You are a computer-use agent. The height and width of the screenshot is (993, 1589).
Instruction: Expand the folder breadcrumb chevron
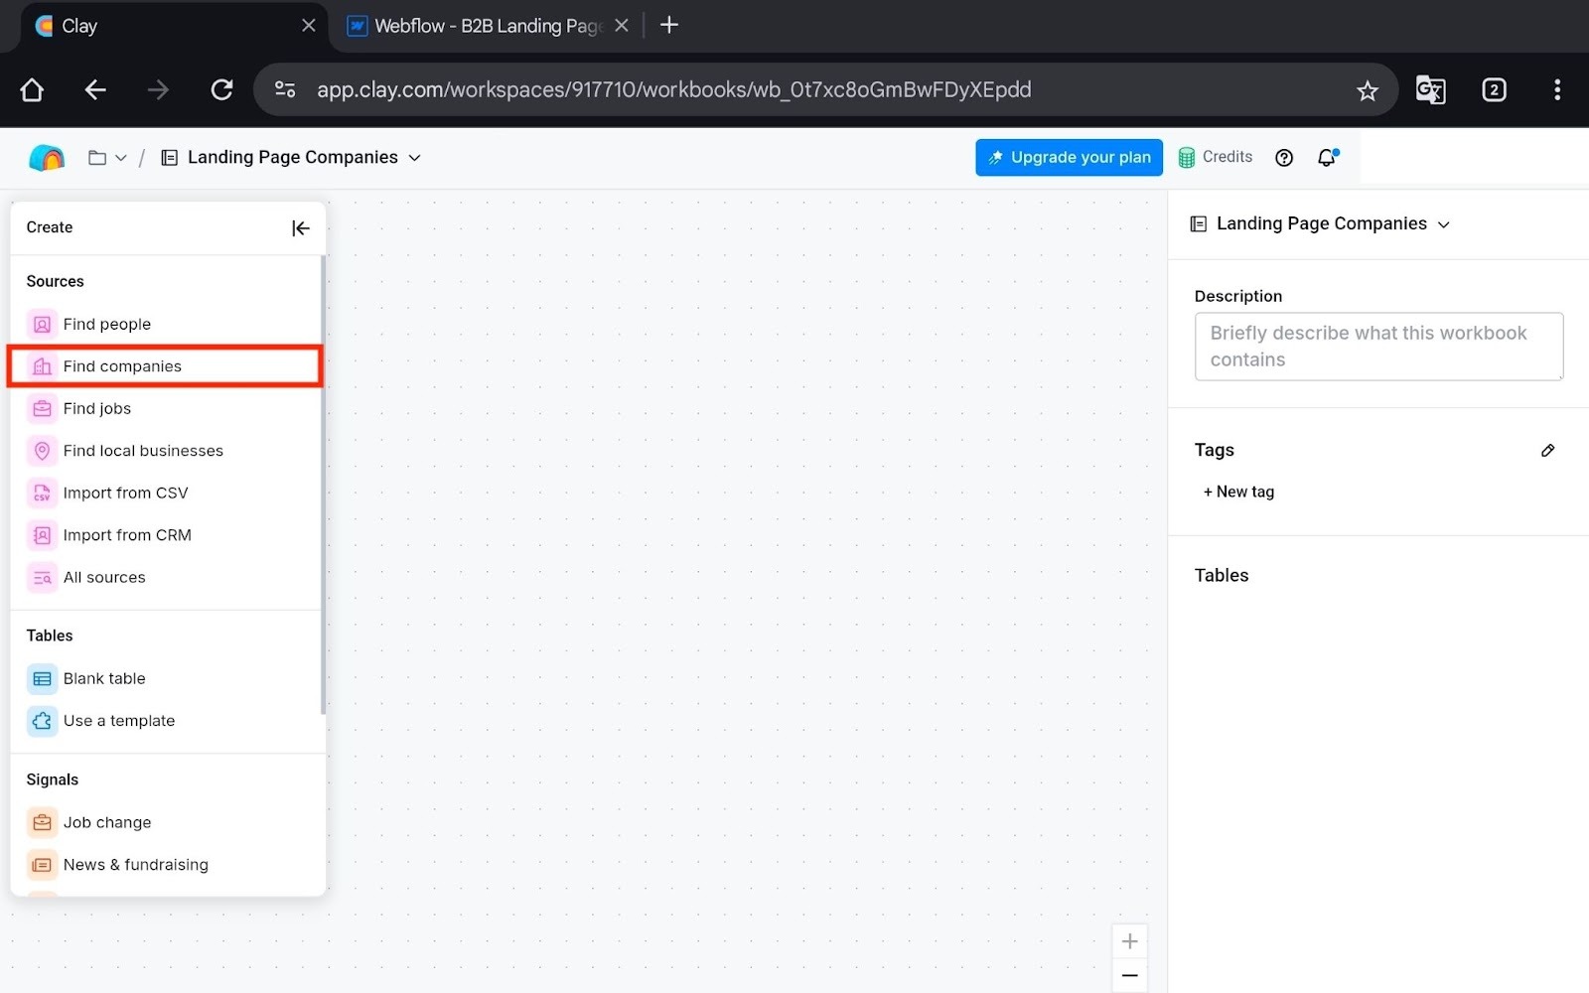point(121,158)
